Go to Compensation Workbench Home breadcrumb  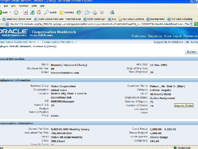(18, 42)
